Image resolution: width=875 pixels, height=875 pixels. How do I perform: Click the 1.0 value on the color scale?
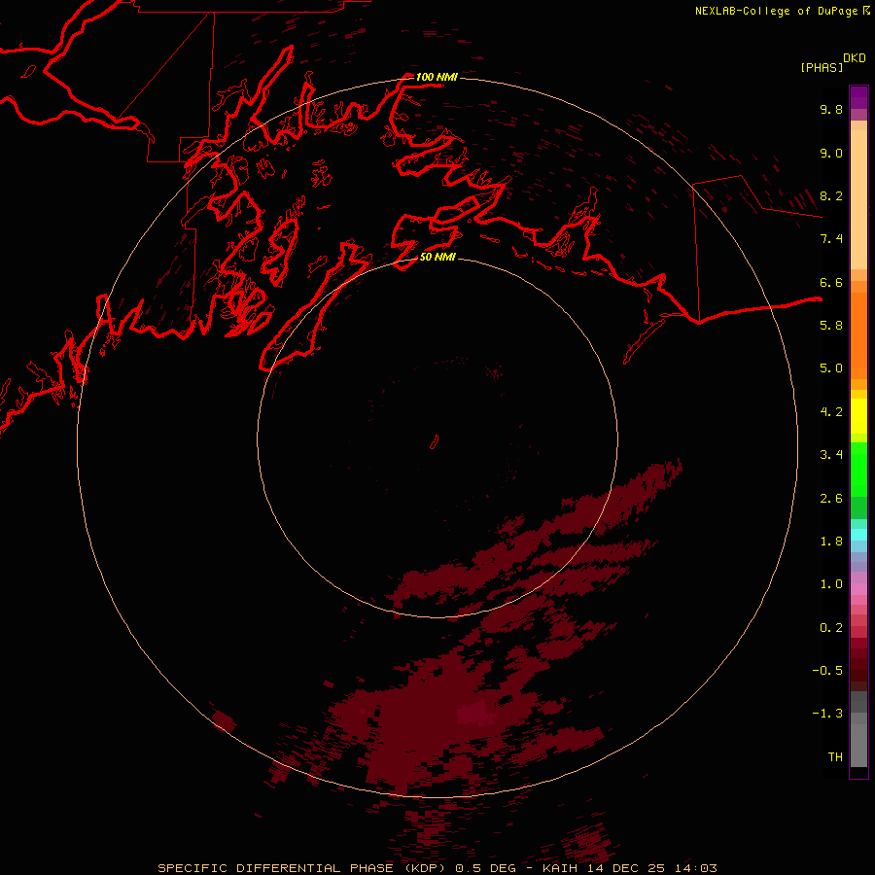point(831,585)
